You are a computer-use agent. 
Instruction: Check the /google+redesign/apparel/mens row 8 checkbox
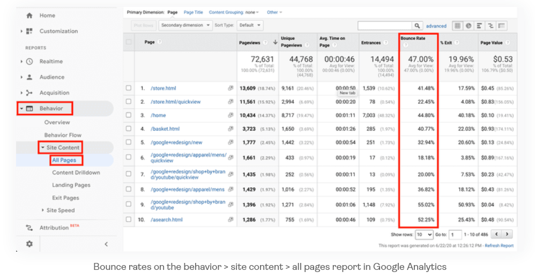coord(129,189)
